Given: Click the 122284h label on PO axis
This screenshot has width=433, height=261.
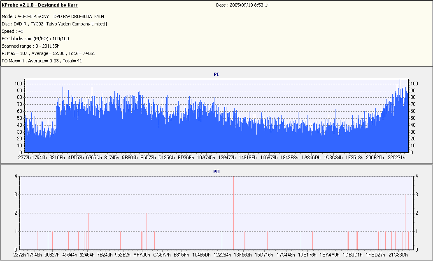Looking at the screenshot, I should 222,255.
